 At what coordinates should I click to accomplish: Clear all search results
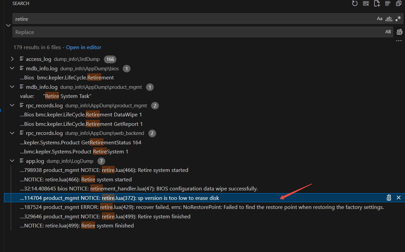[366, 4]
